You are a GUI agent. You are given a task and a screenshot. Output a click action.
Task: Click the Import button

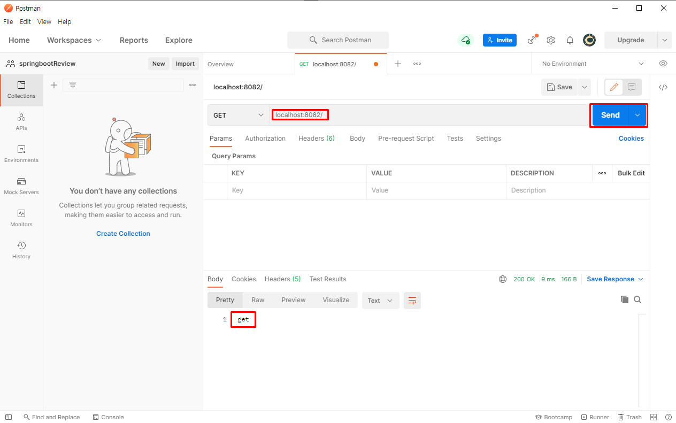pos(185,64)
